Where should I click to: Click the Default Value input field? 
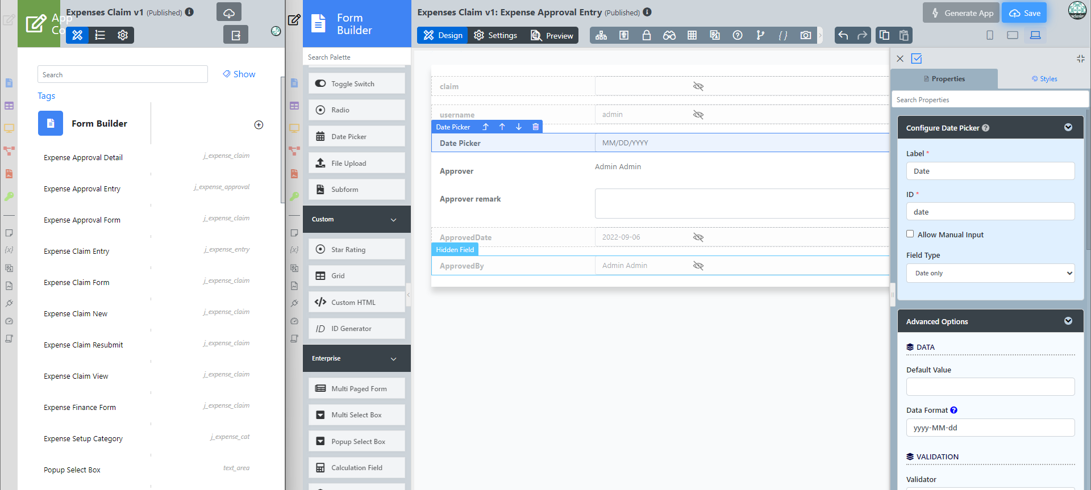[x=990, y=387]
